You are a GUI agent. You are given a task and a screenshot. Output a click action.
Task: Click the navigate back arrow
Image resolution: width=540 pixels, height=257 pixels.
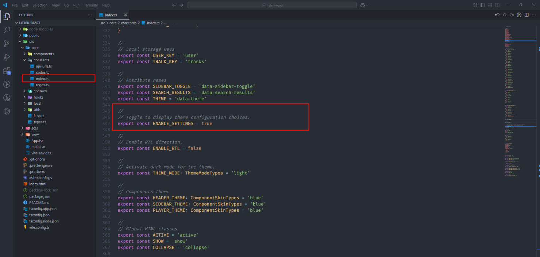[174, 5]
